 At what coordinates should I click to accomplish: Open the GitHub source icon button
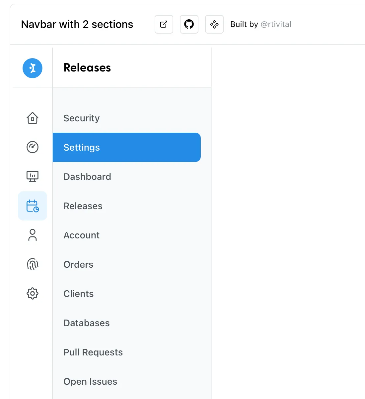[189, 24]
